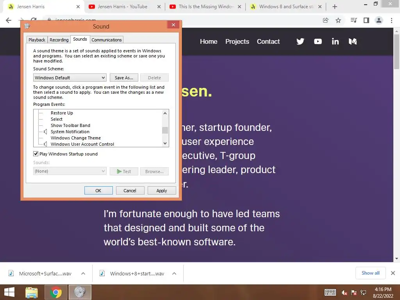Select Show Toolbar Band event
400x300 pixels.
(x=70, y=125)
